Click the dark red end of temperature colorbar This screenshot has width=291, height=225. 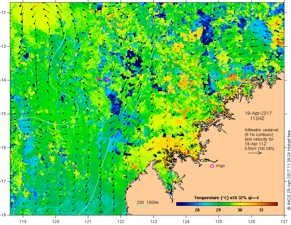275,204
